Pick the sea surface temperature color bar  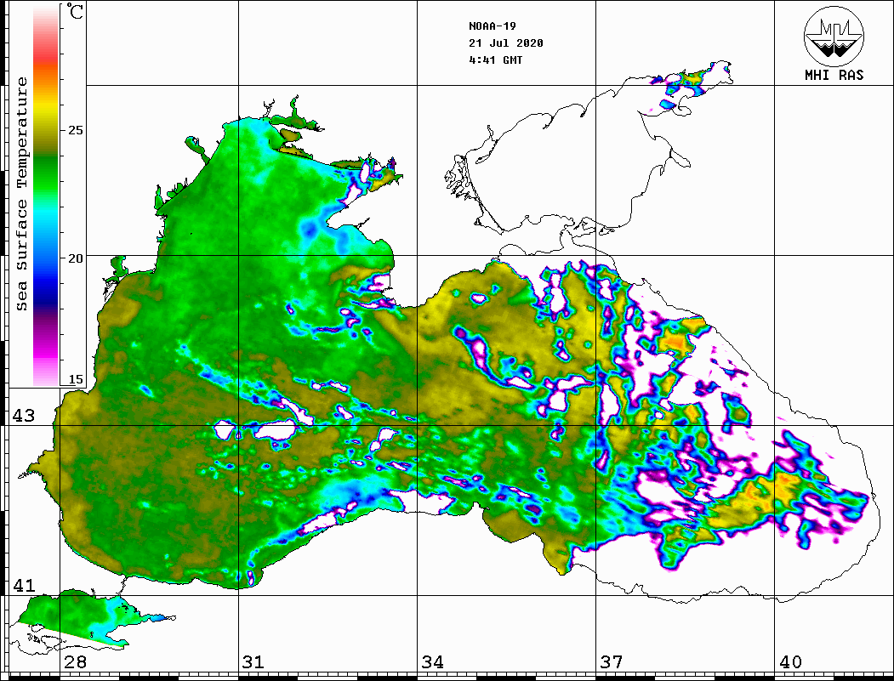coord(46,195)
